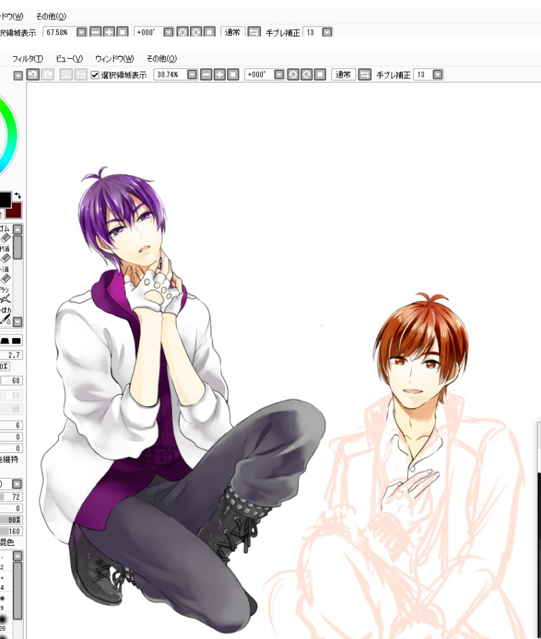The image size is (541, 639).
Task: Select the ゴム eraser tool
Action: pyautogui.click(x=5, y=233)
